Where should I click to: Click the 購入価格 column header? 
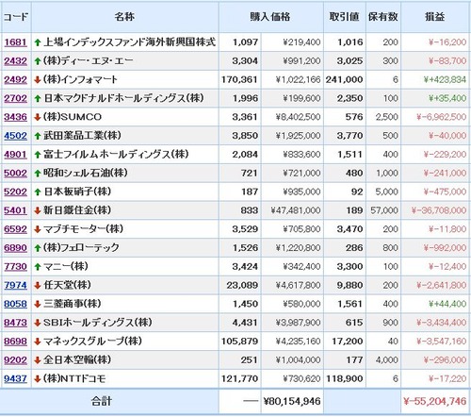(270, 17)
